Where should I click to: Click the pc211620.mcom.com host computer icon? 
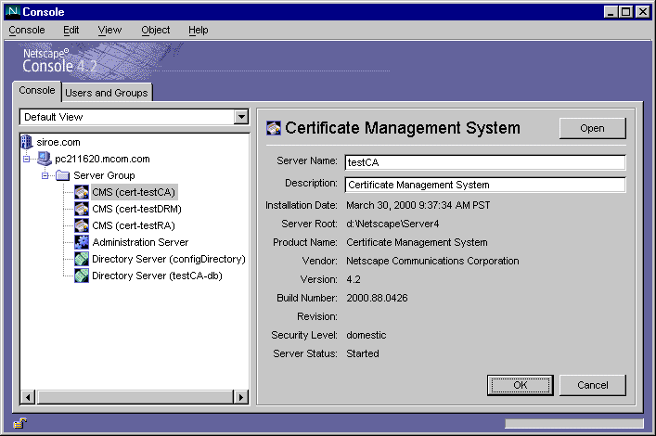(x=45, y=159)
